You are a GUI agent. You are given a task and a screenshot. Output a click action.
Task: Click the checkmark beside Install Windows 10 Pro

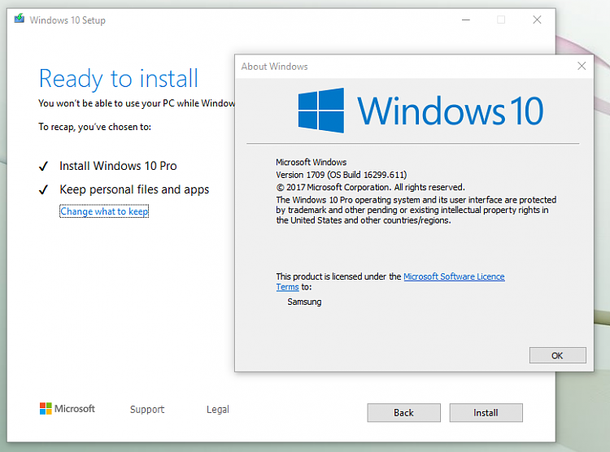[x=43, y=167]
